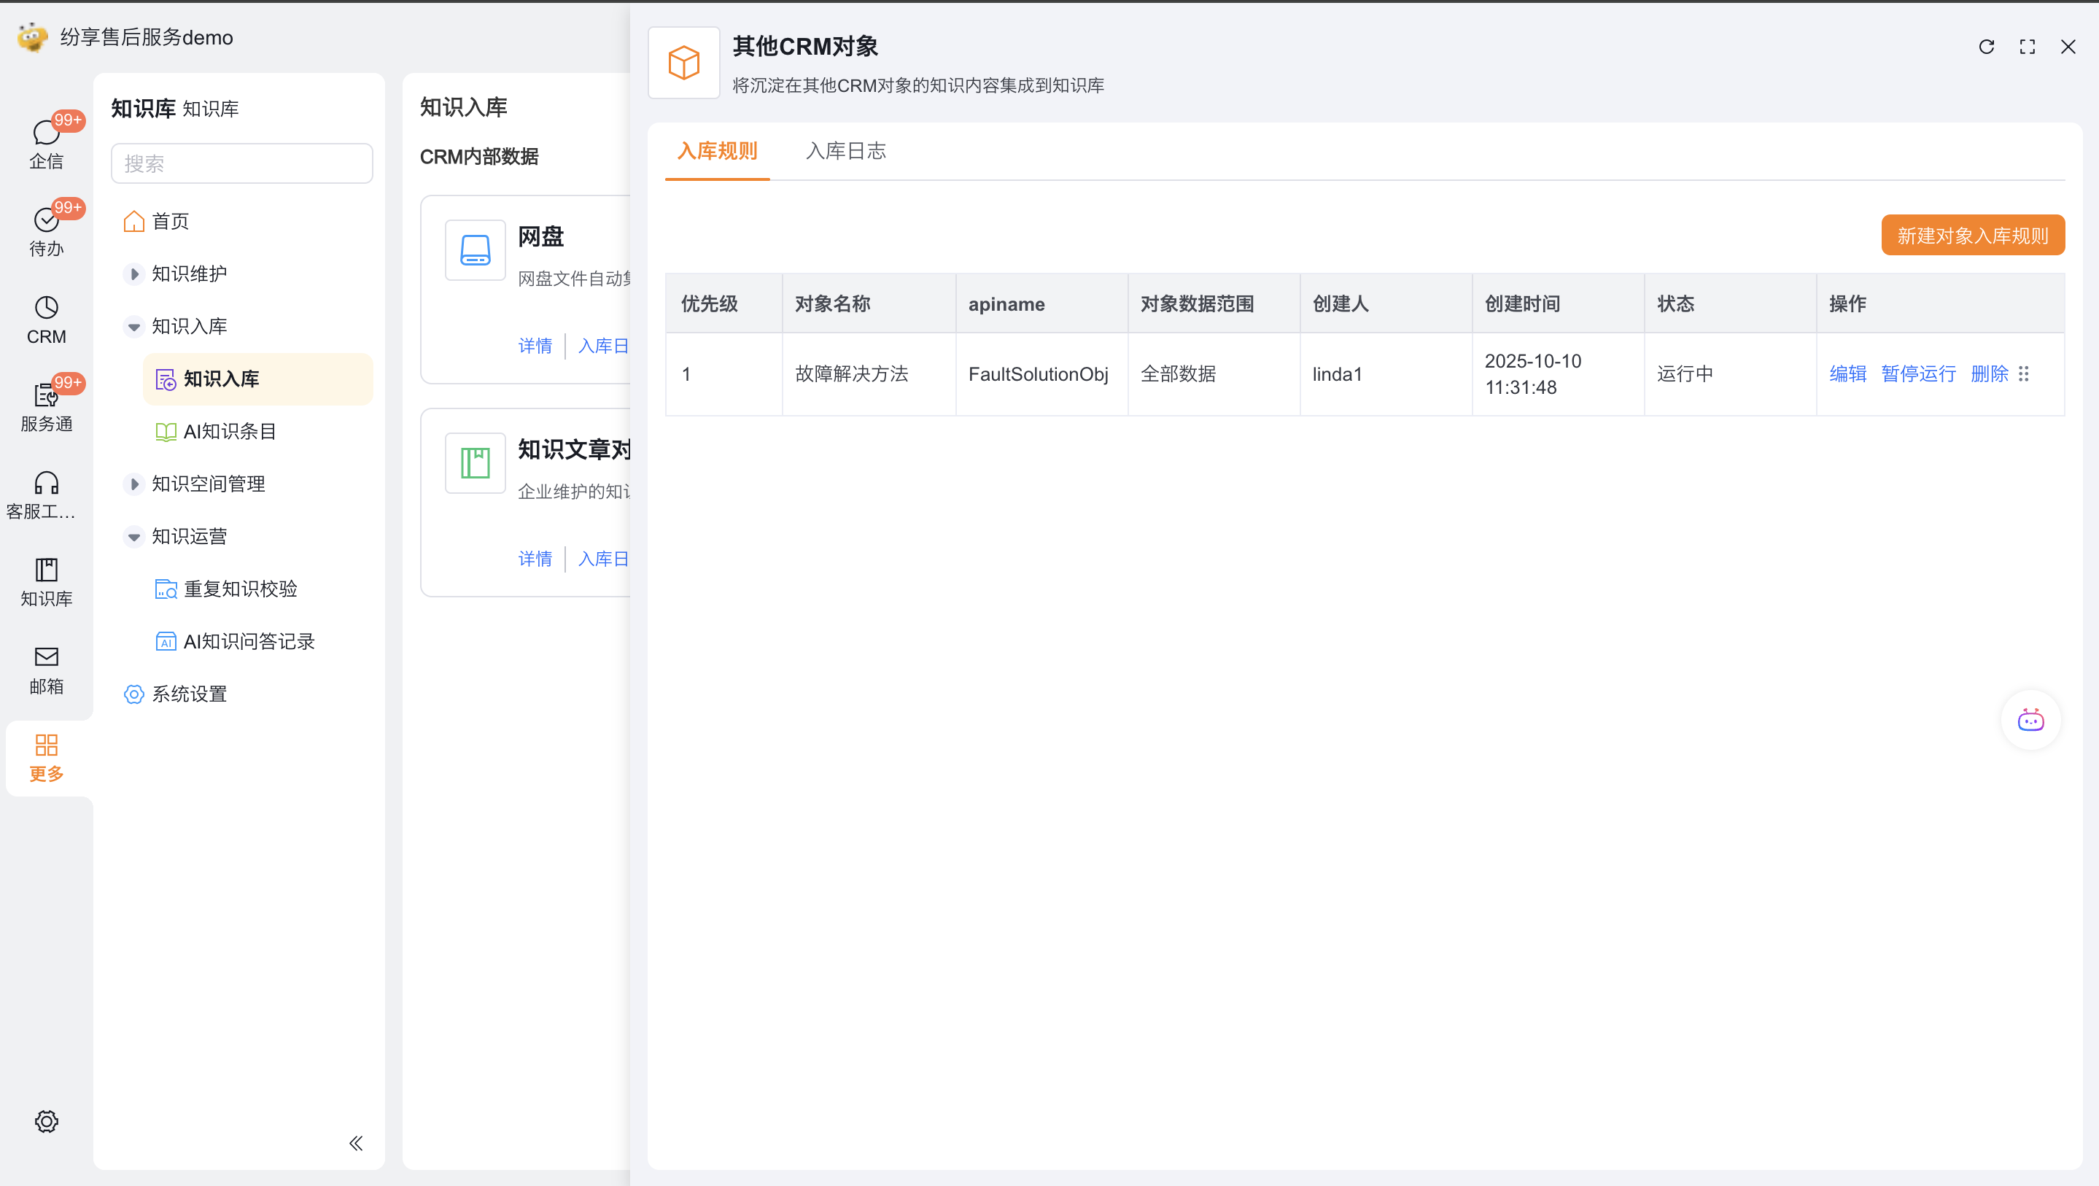Expand the 知识空间管理 tree node

[x=134, y=484]
